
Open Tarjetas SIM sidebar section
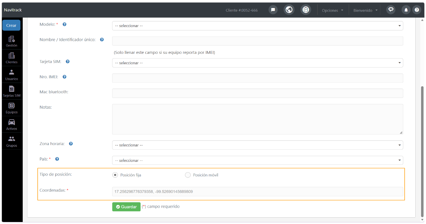[x=12, y=91]
